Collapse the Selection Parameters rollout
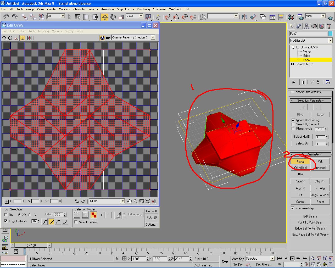Image resolution: width=335 pixels, height=268 pixels. 310,100
